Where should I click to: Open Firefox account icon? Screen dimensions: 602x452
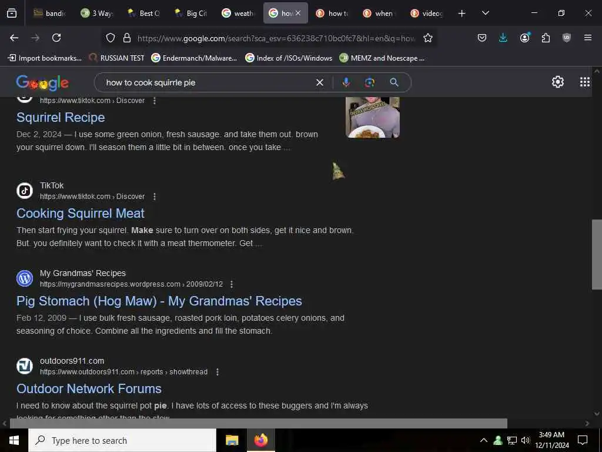point(525,38)
